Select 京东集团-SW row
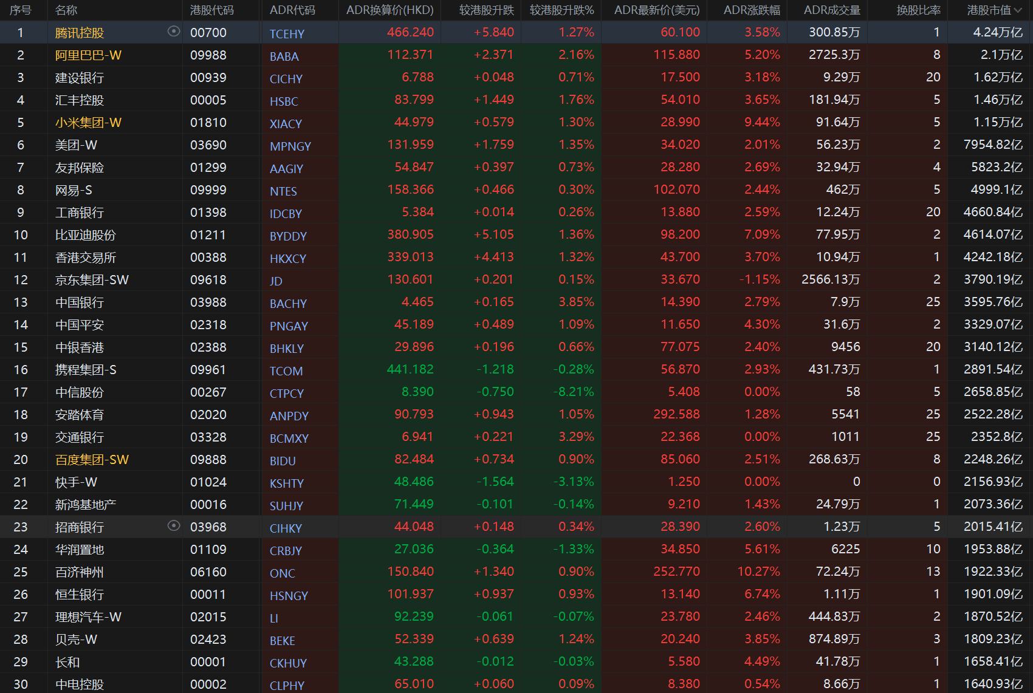Viewport: 1033px width, 693px height. coord(516,280)
